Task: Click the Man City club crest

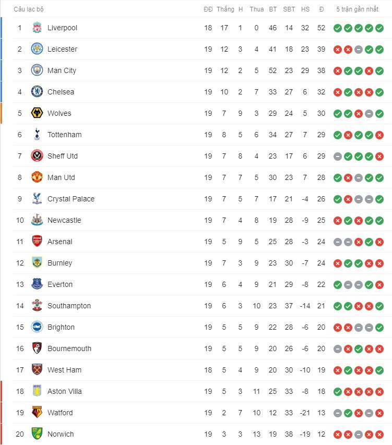Action: [37, 70]
